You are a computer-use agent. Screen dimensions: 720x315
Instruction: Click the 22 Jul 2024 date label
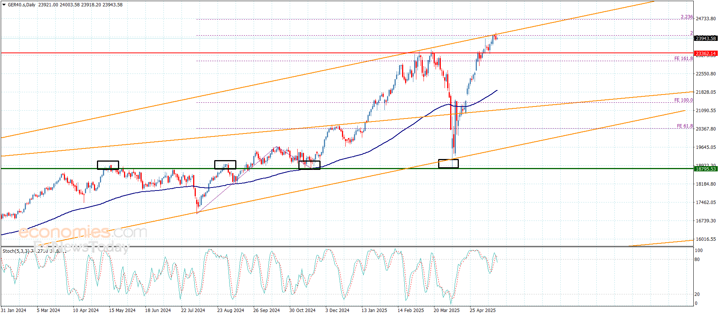coord(193,310)
